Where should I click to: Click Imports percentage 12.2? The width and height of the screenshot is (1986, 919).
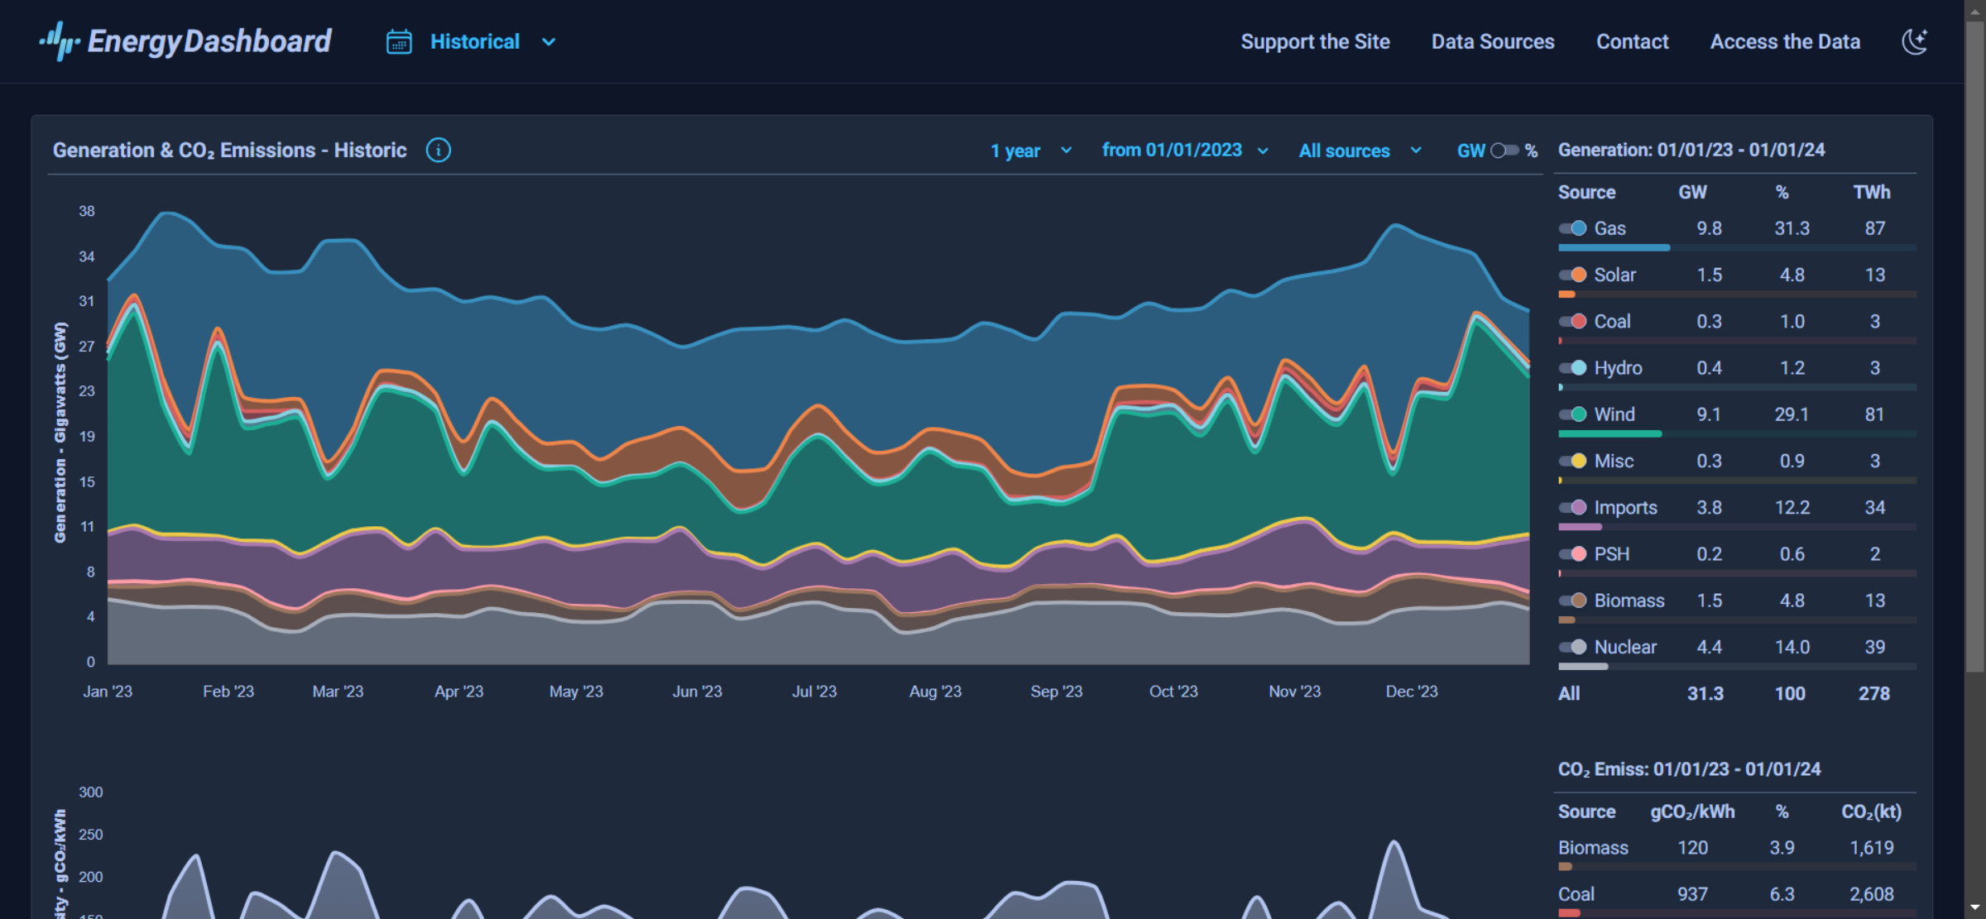click(x=1792, y=507)
